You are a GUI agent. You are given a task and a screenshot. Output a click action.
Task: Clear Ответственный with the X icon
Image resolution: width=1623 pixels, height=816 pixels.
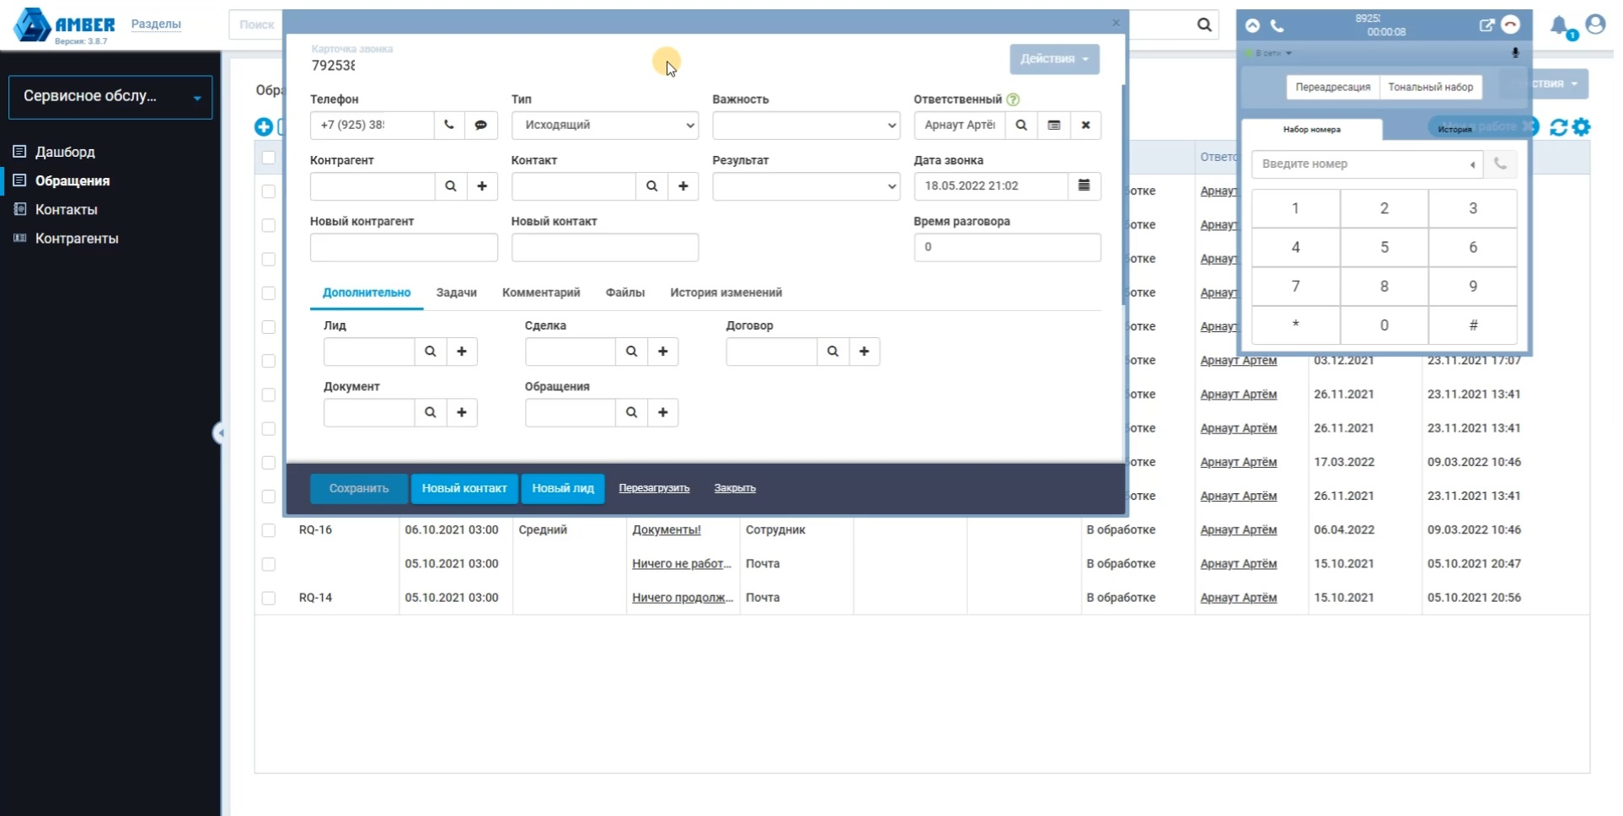click(x=1085, y=125)
